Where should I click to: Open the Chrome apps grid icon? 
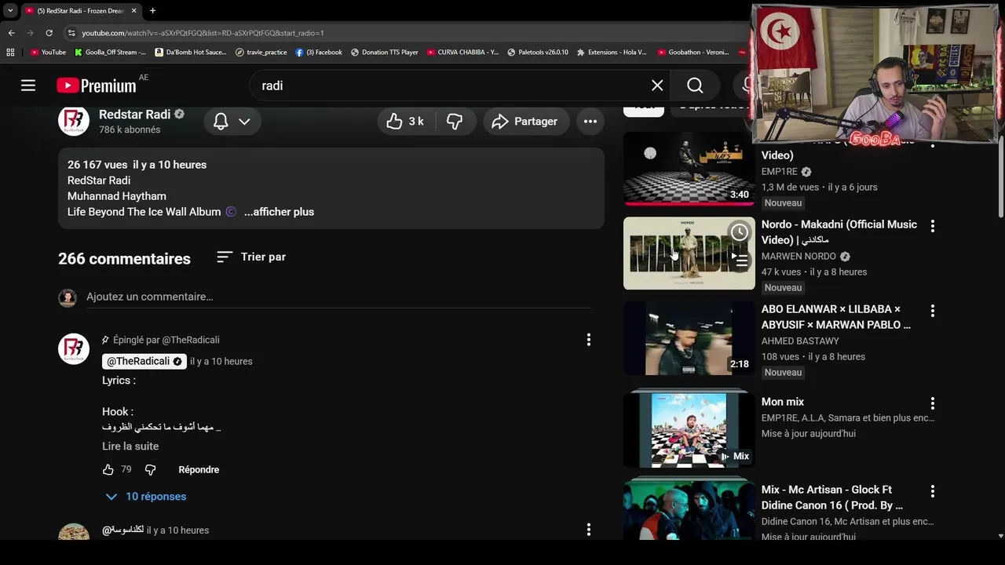[10, 53]
